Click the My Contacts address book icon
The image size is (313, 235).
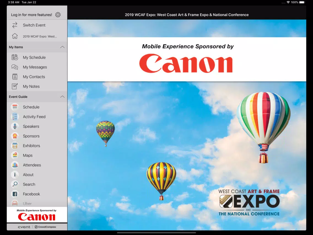(15, 77)
